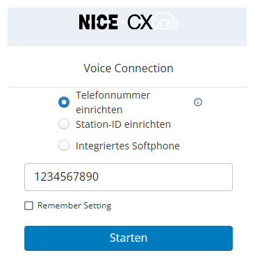Click the 1234567890 digits in the field
Screen dimensions: 255x264
click(67, 176)
